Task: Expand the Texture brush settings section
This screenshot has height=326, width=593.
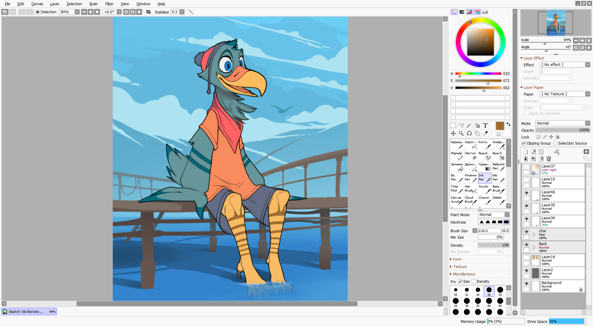Action: click(460, 267)
